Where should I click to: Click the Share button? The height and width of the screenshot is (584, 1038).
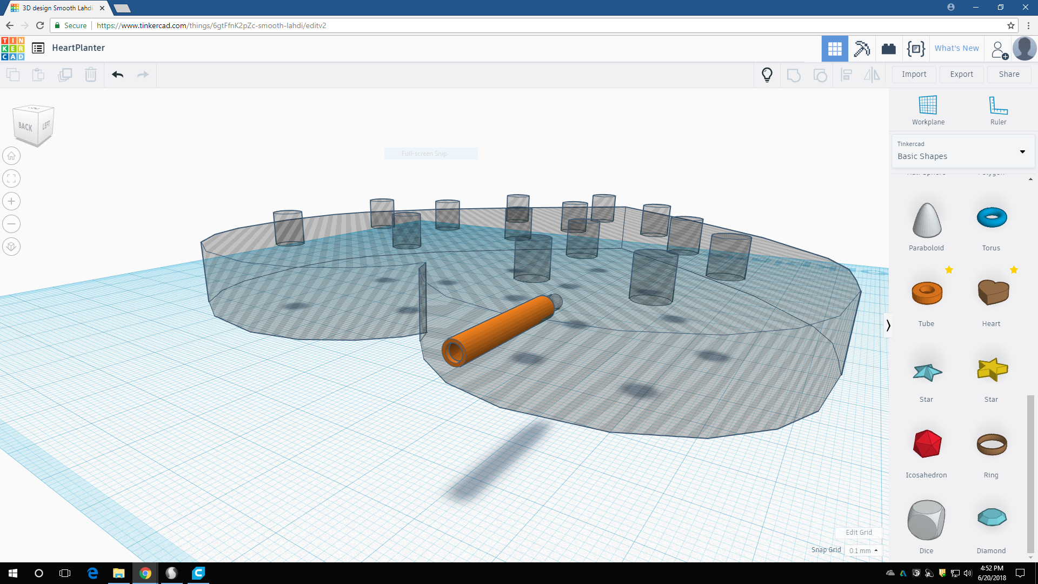1009,74
